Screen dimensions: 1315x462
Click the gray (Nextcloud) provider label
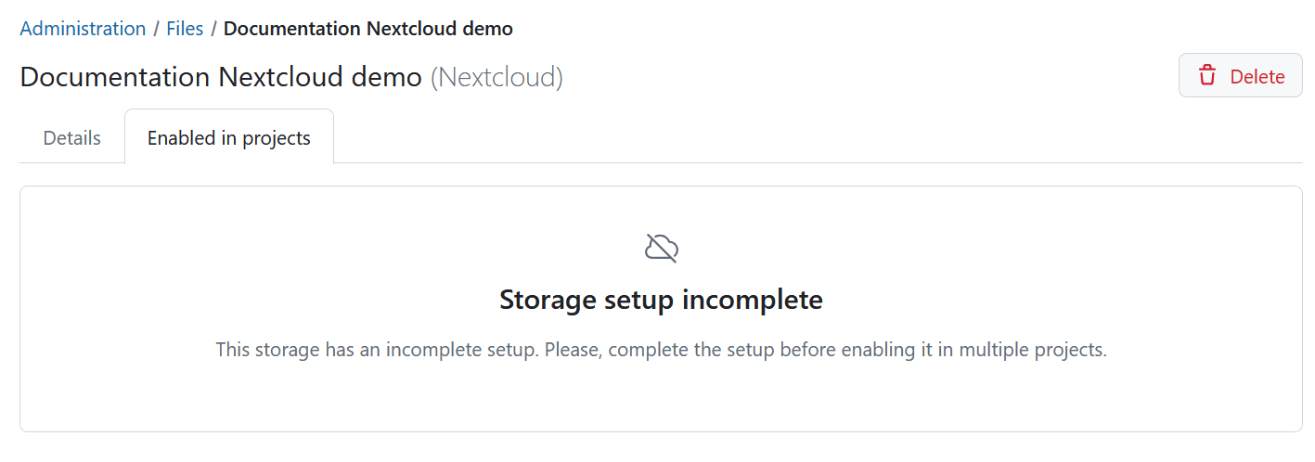(x=496, y=76)
